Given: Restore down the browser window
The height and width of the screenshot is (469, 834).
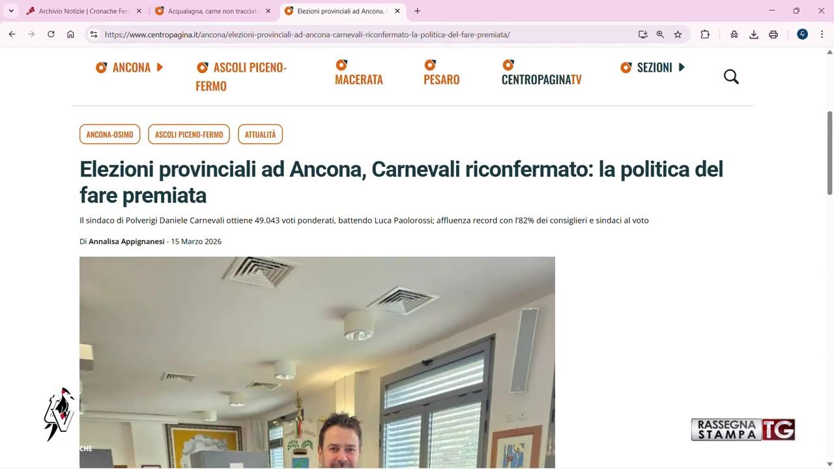Looking at the screenshot, I should click(x=796, y=11).
